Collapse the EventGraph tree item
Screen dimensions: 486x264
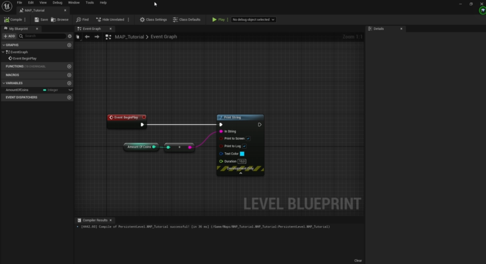tap(4, 52)
